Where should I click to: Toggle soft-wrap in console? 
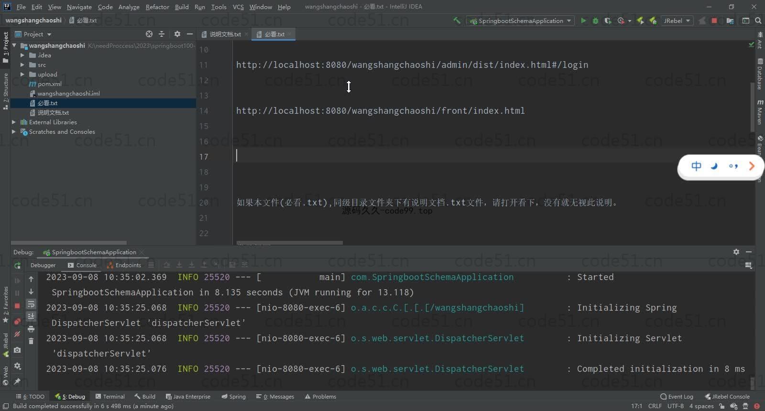click(x=31, y=304)
